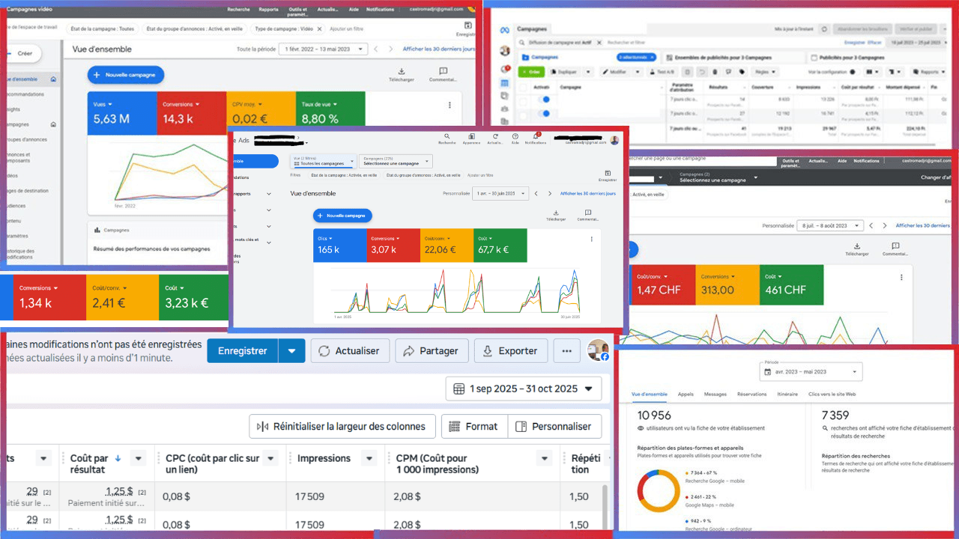This screenshot has height=539, width=959.
Task: Click the Télécharger icon below 1 avr. – 30 juin range
Action: click(556, 213)
